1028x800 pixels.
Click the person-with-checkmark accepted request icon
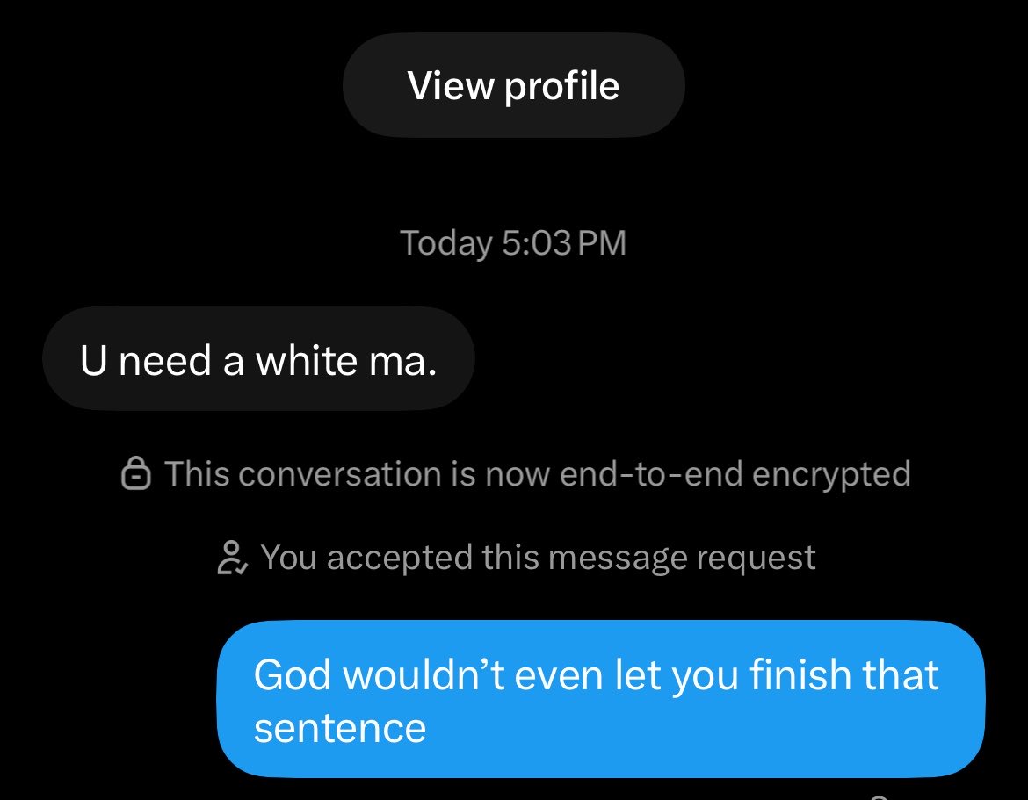click(x=231, y=558)
